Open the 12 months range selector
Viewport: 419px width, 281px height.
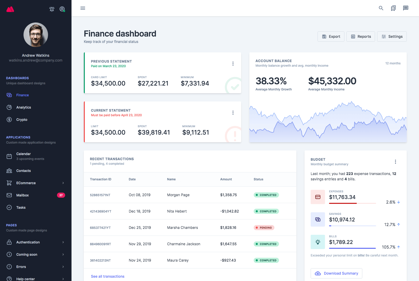click(x=393, y=63)
